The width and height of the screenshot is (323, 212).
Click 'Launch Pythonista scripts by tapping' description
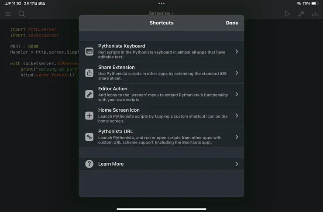click(x=163, y=119)
